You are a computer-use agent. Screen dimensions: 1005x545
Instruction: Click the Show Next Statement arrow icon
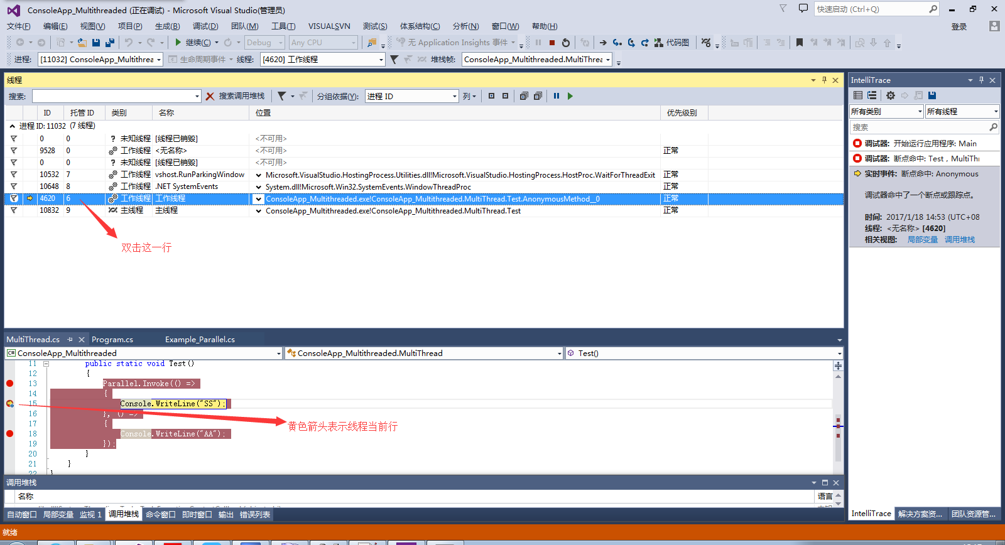[x=603, y=43]
